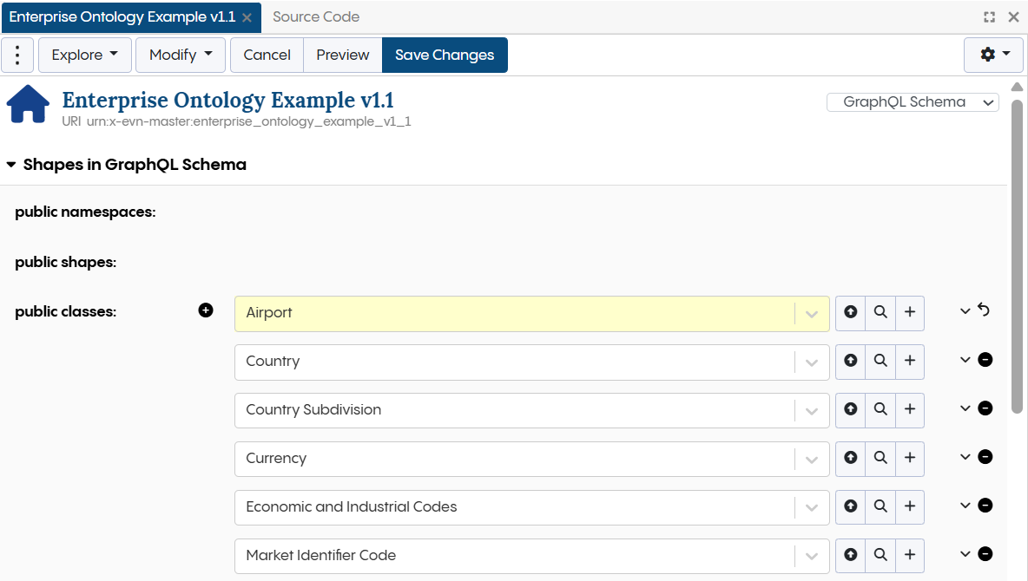
Task: Click the magnifier icon on the Airport row
Action: [880, 312]
